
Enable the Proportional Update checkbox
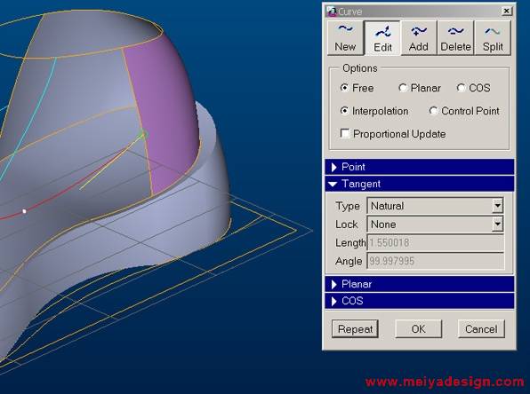click(x=345, y=134)
